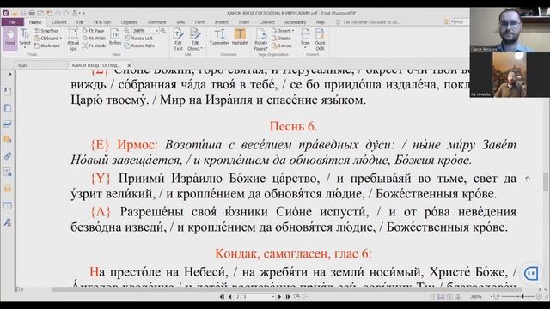This screenshot has height=309, width=550.
Task: Zoom in with magnifier plus icon
Action: [x=163, y=31]
